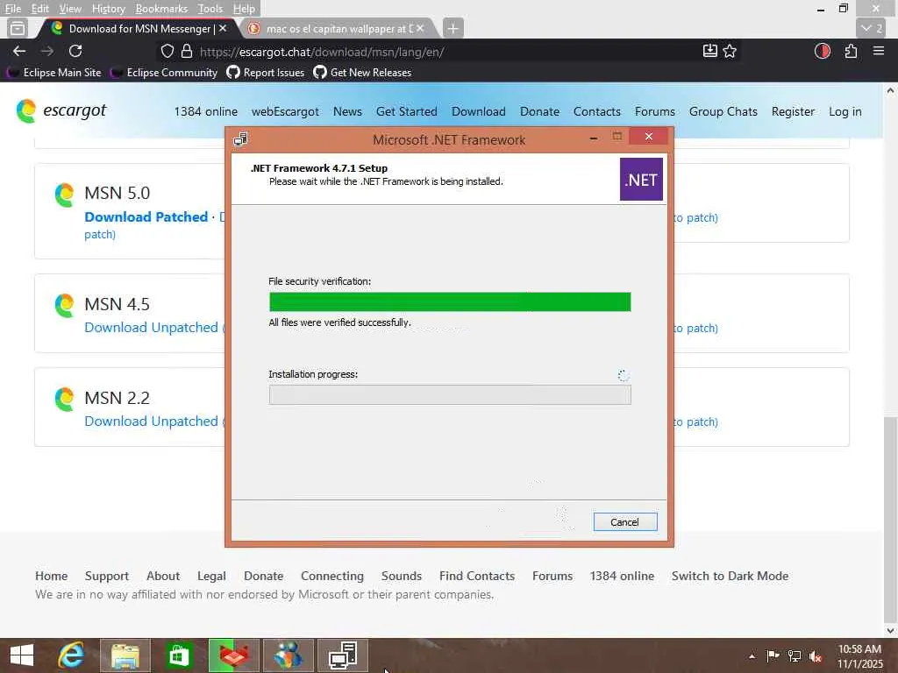Open Get New Releases bookmark
The width and height of the screenshot is (898, 673).
pyautogui.click(x=362, y=73)
